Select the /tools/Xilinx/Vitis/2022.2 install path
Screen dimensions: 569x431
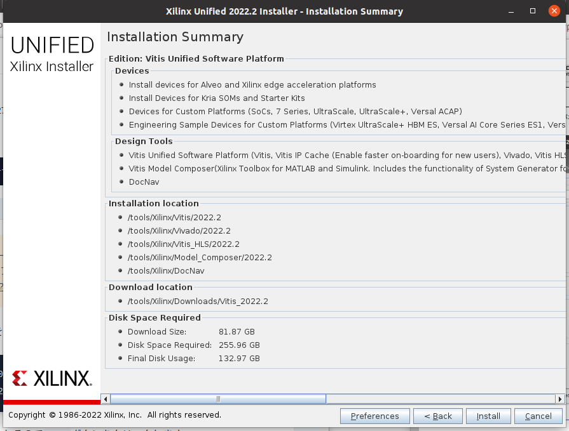[x=174, y=218]
